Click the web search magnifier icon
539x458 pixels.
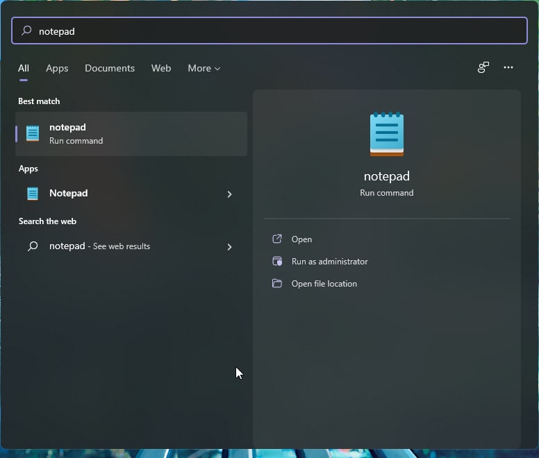(33, 246)
